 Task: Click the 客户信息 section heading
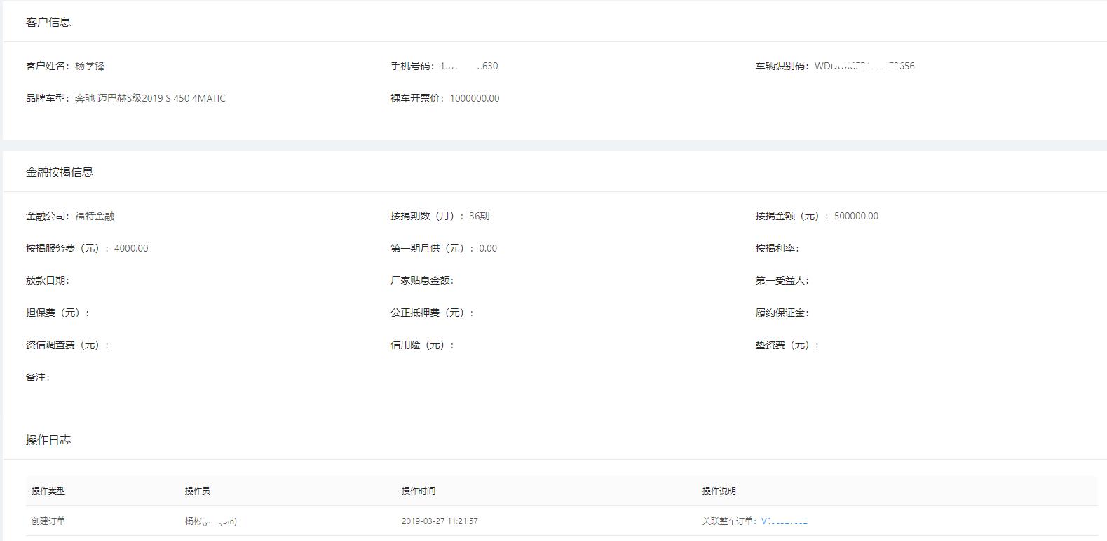48,22
